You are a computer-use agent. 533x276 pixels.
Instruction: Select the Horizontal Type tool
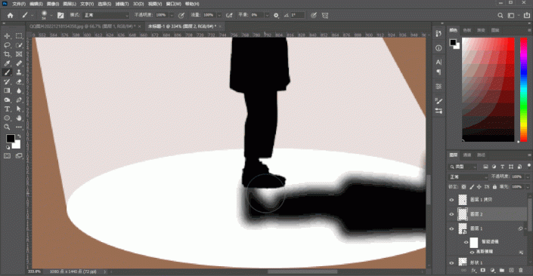[7, 109]
